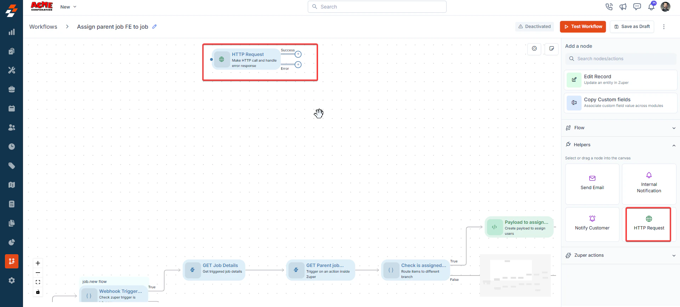Click the Test Workflow button
This screenshot has height=307, width=680.
583,27
